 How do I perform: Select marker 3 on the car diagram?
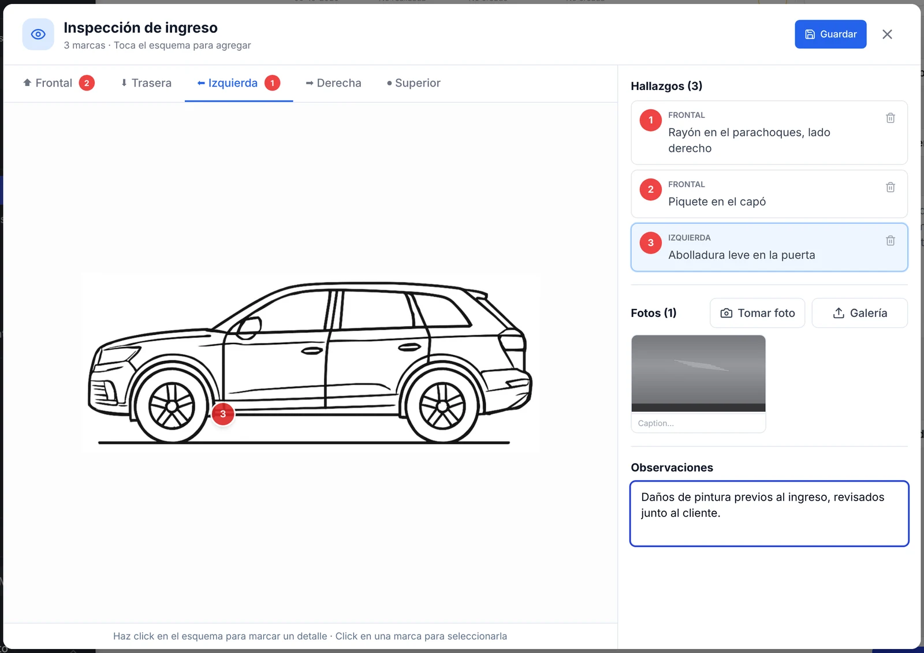coord(223,414)
